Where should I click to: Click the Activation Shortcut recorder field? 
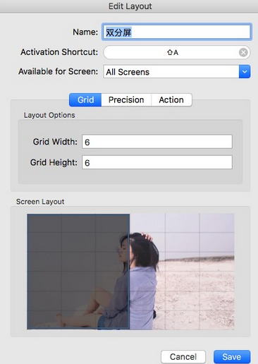(x=177, y=52)
